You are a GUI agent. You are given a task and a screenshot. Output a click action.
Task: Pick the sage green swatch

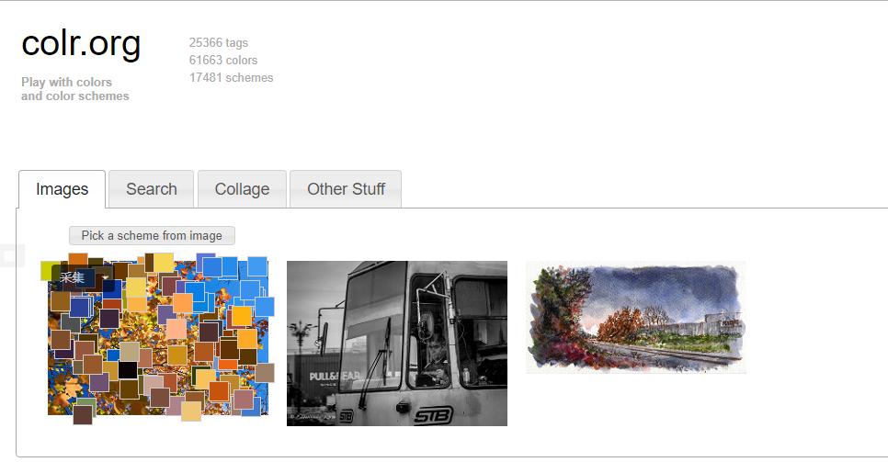86,401
